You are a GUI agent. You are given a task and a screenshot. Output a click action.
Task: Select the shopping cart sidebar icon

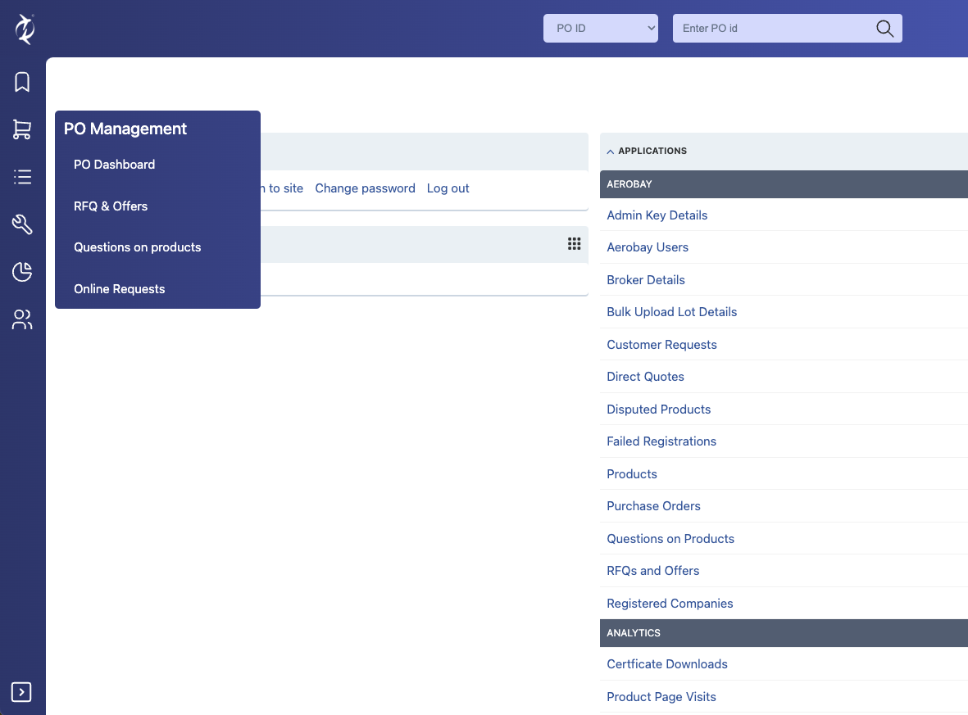click(x=21, y=129)
